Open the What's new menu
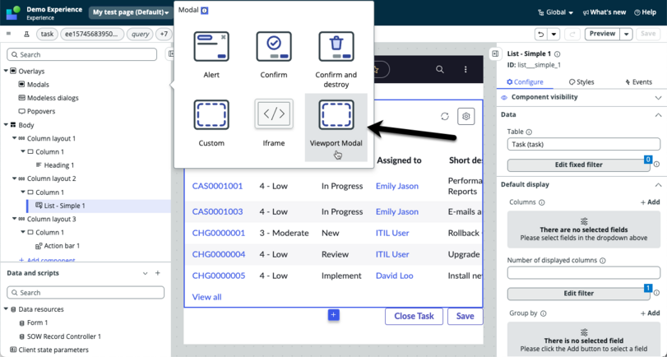This screenshot has width=667, height=357. tap(604, 12)
